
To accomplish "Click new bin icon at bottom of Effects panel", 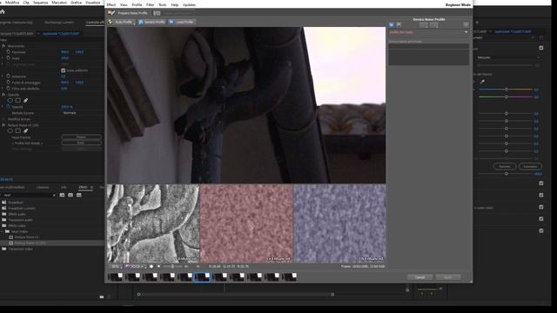I will (102, 296).
